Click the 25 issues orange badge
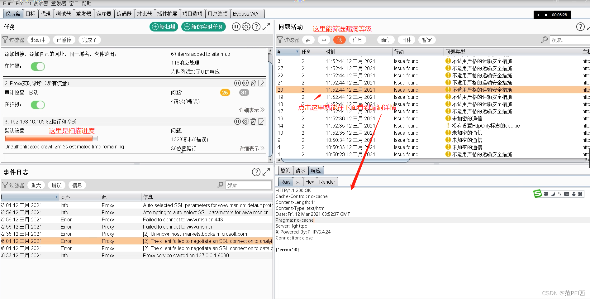This screenshot has height=299, width=590. [x=225, y=92]
